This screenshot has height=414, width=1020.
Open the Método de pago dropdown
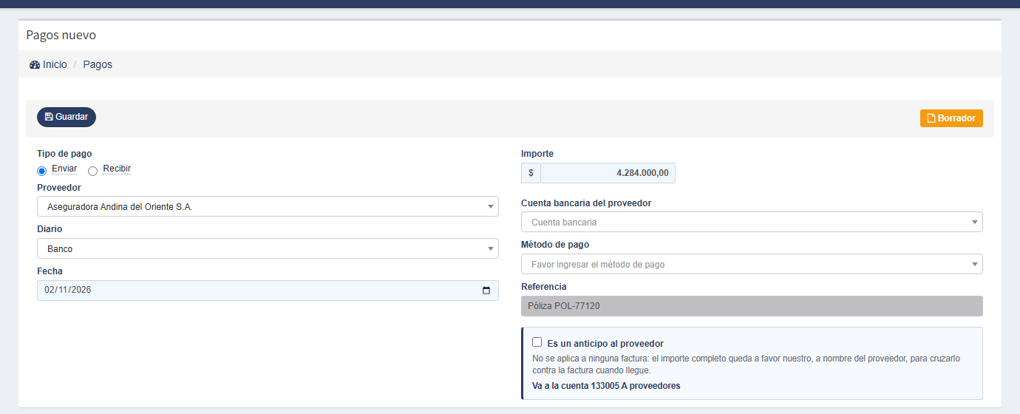(752, 264)
